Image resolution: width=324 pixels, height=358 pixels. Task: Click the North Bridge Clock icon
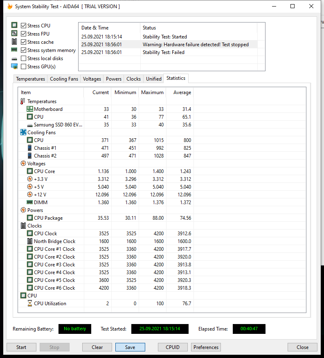30,241
